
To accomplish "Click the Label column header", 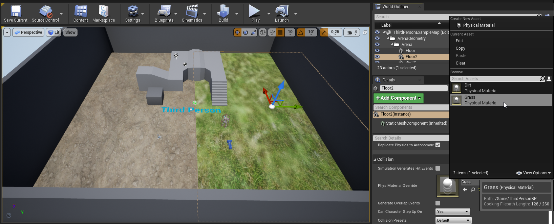I will pos(386,25).
